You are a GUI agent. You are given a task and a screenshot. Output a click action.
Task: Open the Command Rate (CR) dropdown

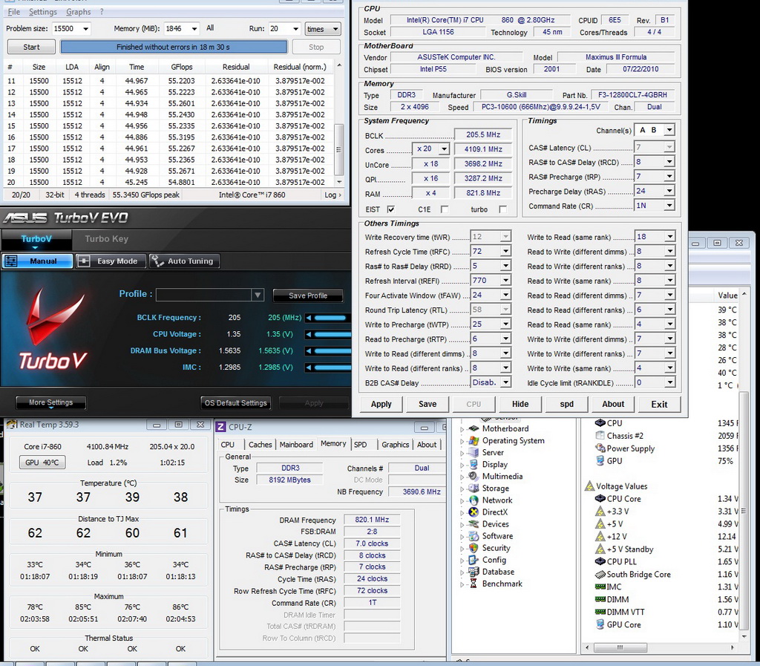[669, 206]
